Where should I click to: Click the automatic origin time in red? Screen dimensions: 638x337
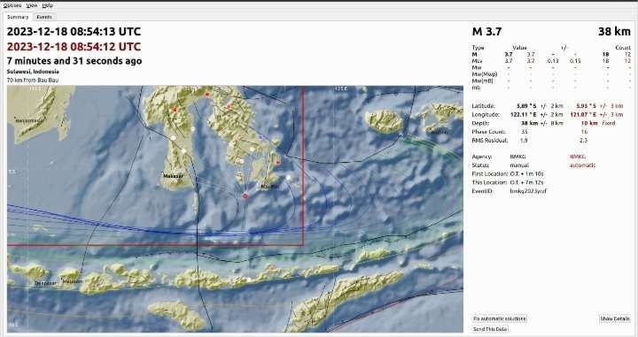point(74,47)
